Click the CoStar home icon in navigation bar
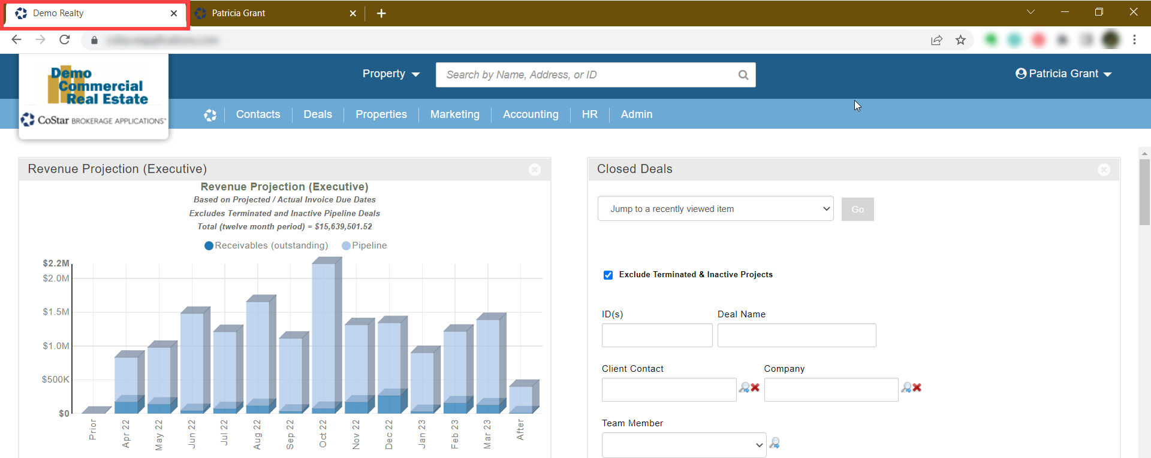1151x458 pixels. click(x=210, y=115)
